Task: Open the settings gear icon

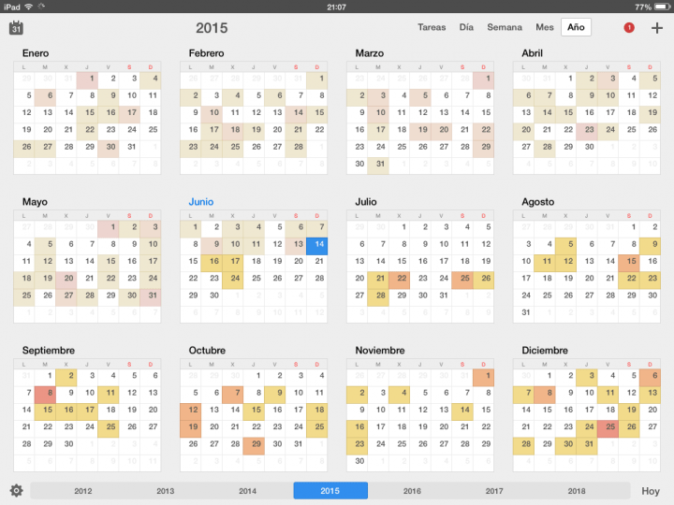Action: 16,490
